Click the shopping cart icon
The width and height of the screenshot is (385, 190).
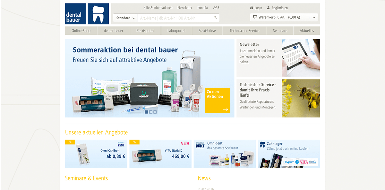(255, 17)
